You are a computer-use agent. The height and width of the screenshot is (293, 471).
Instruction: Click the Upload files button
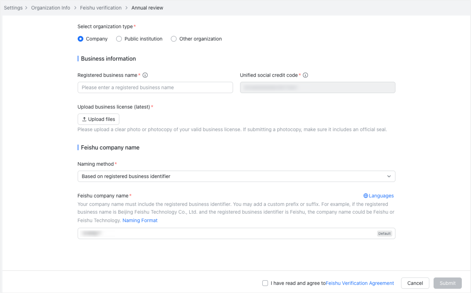coord(99,119)
